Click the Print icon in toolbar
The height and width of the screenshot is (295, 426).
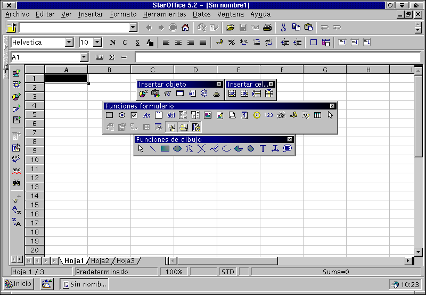[x=267, y=28]
